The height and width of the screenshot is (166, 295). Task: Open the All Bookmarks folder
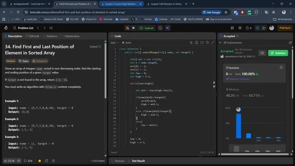click(282, 19)
